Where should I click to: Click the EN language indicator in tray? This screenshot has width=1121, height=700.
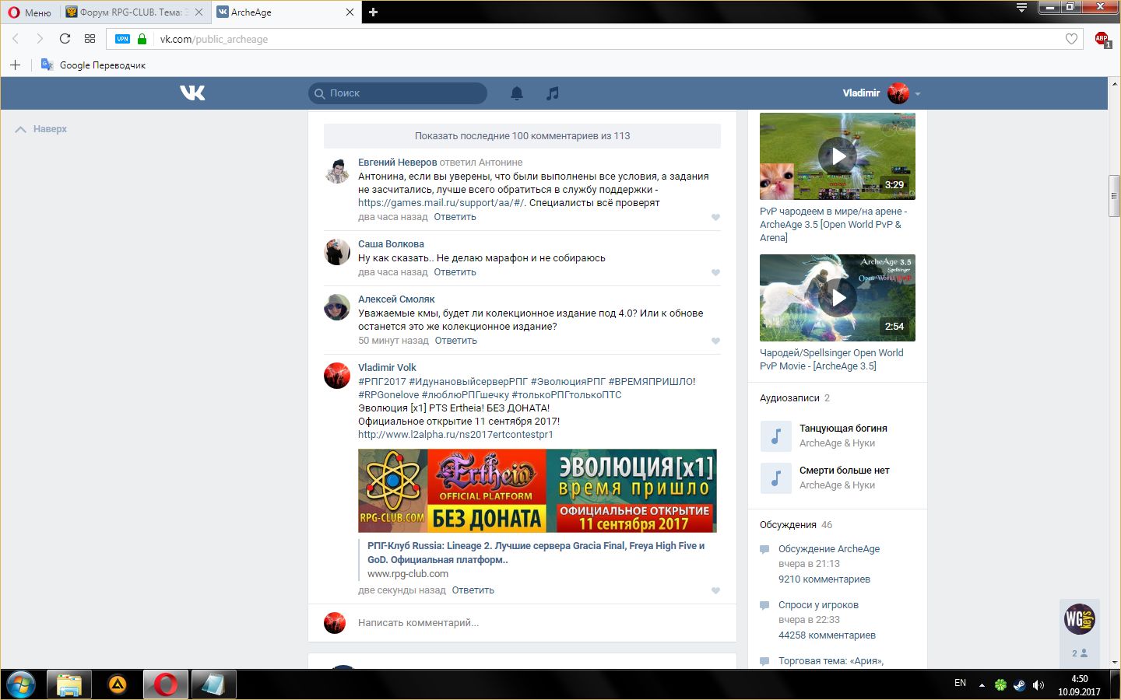[960, 683]
